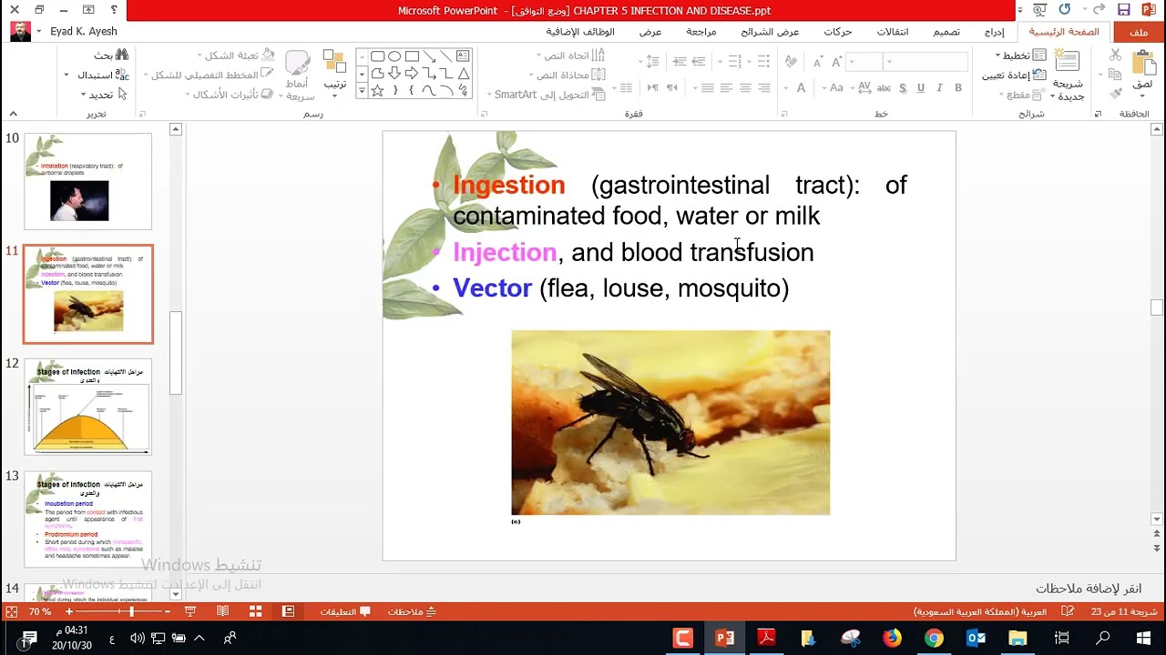Viewport: 1166px width, 655px height.
Task: Open the font name combo box
Action: pos(926,62)
